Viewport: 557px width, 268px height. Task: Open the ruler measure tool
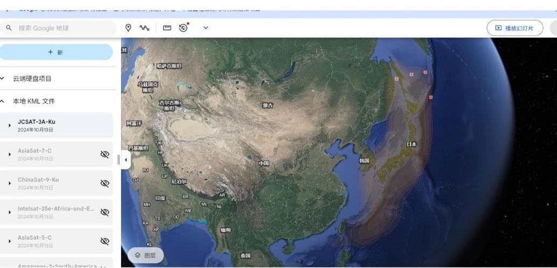(167, 28)
